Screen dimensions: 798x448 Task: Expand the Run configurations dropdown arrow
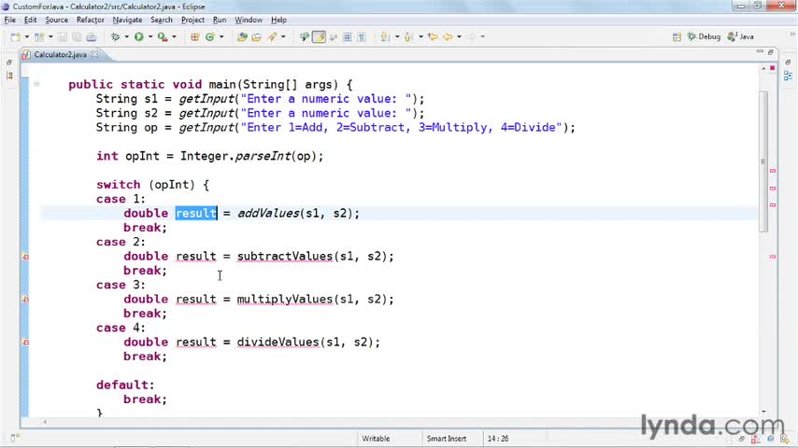pos(150,37)
